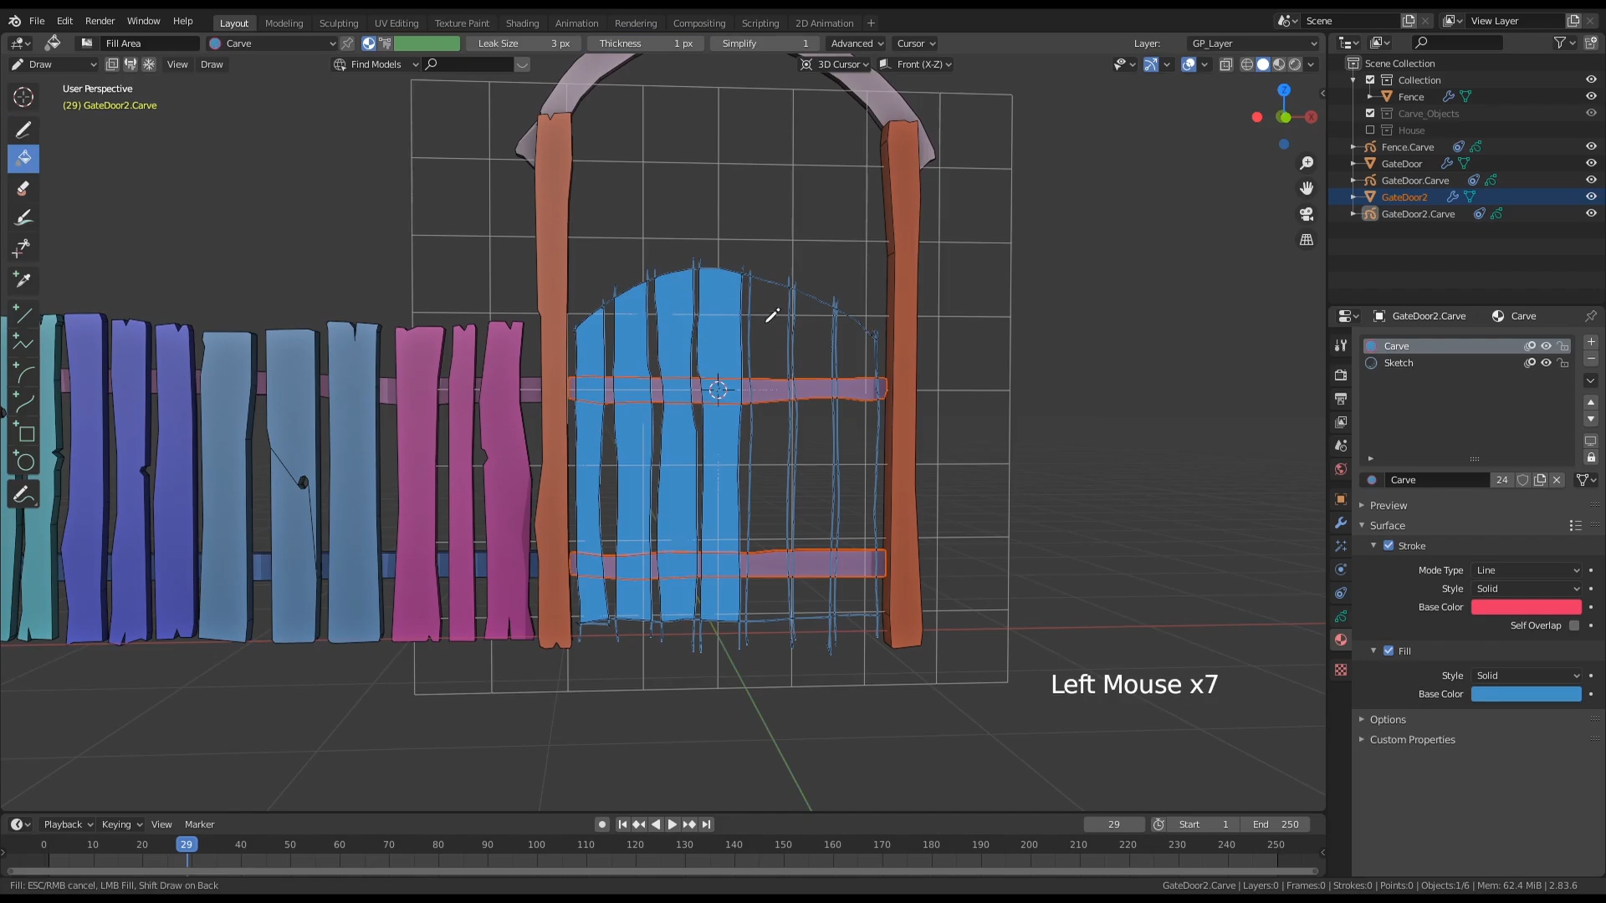Open the Stroke Style Solid dropdown
Screen dimensions: 1606x903
pyautogui.click(x=1527, y=589)
